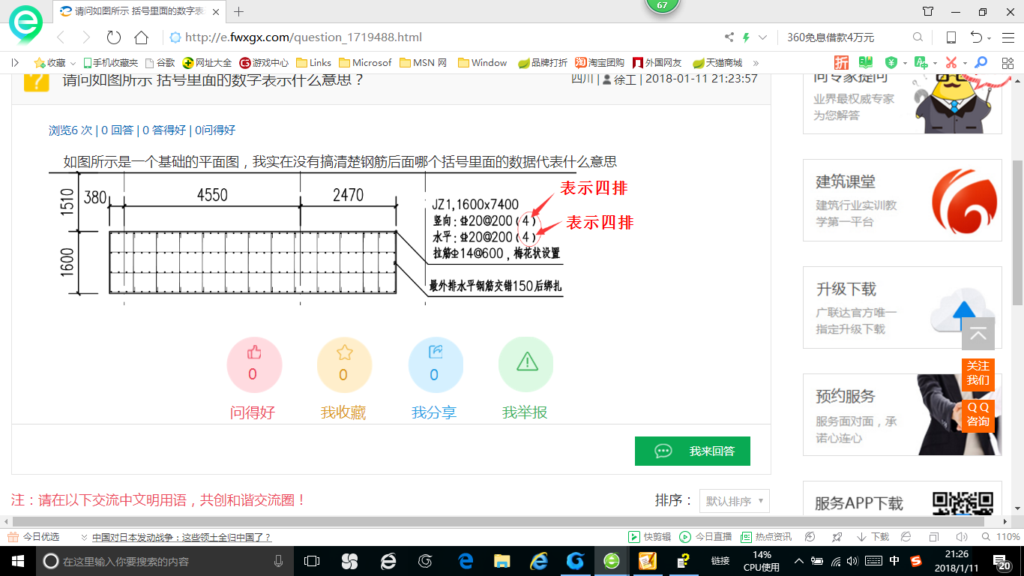1024x576 pixels.
Task: Open the Links bookmark folder
Action: tap(314, 63)
